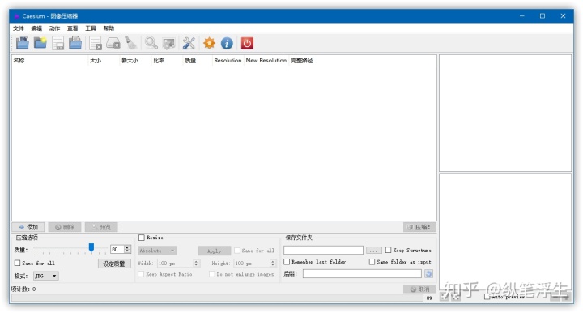Image resolution: width=583 pixels, height=313 pixels.
Task: Click the 删除 button below the list
Action: coord(65,227)
